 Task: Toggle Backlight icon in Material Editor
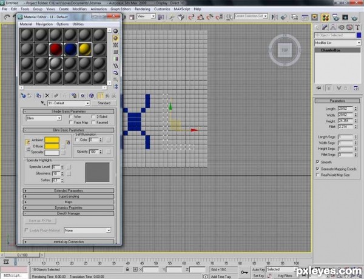(x=115, y=38)
